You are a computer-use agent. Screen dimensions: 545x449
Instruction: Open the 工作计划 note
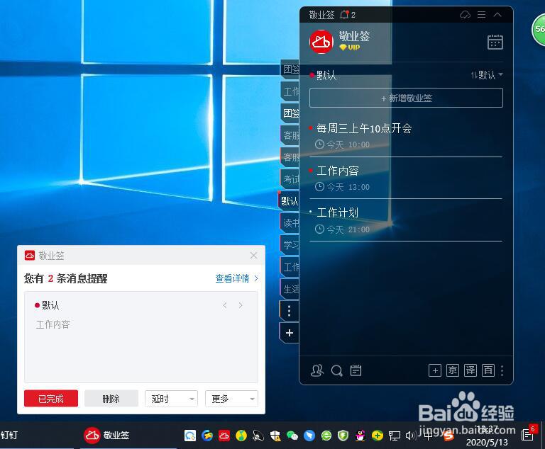[x=338, y=212]
